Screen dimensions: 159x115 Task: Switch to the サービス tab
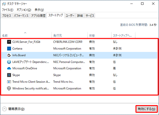coord(90,16)
